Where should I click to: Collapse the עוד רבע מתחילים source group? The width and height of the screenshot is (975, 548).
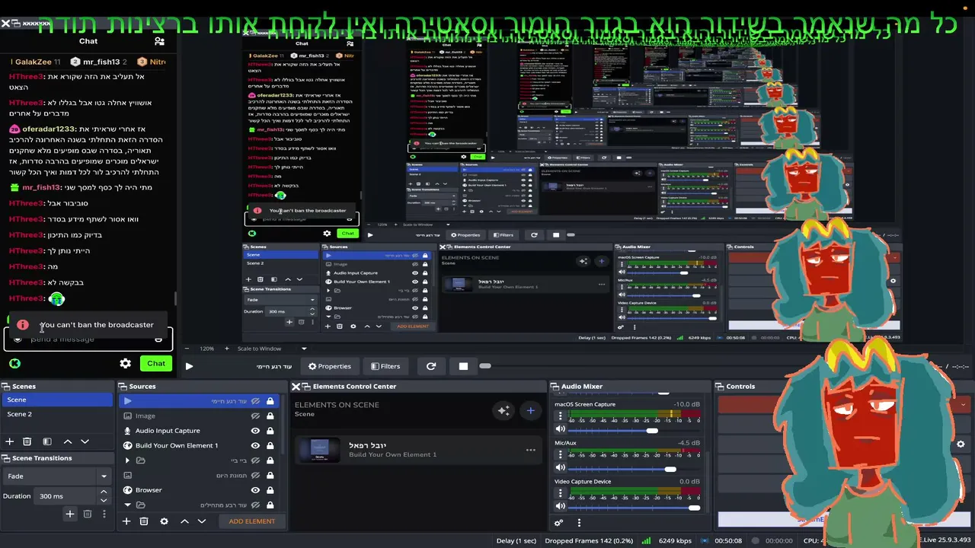point(127,505)
